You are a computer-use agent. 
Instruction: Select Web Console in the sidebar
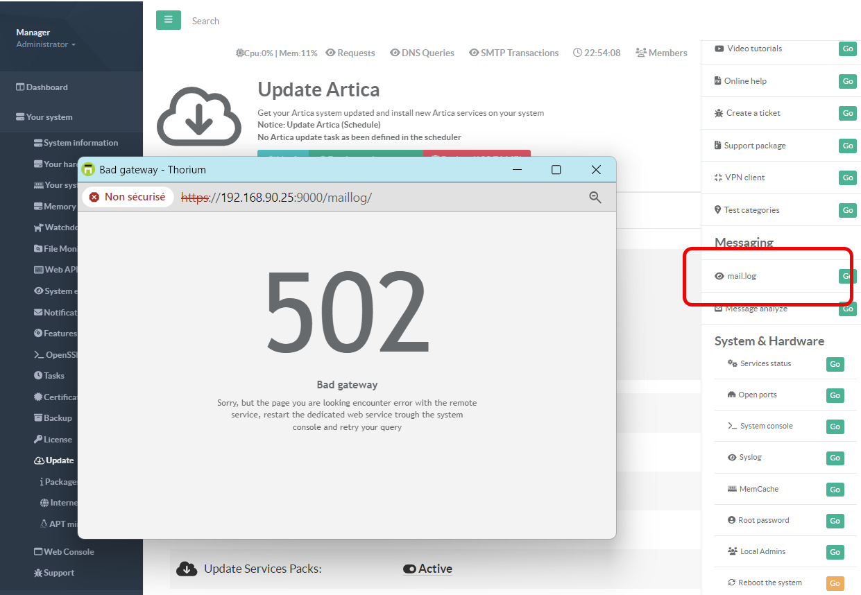coord(68,552)
